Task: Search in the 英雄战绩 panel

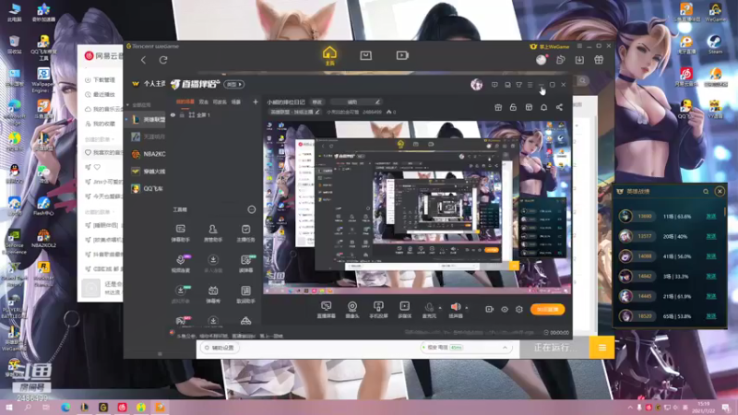Action: [706, 192]
